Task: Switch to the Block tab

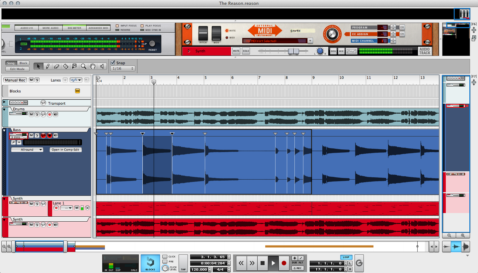Action: coord(23,63)
